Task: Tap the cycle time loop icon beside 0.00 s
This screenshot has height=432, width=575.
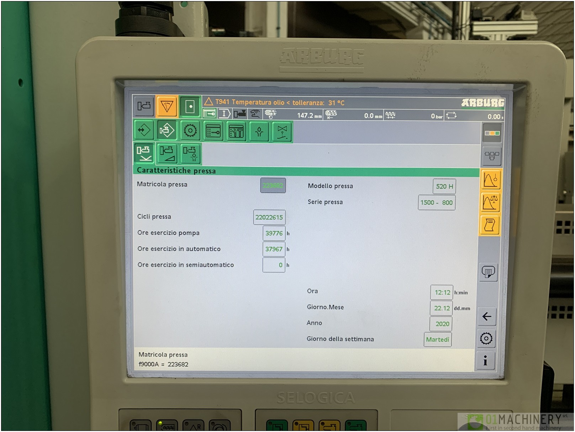Action: (451, 116)
